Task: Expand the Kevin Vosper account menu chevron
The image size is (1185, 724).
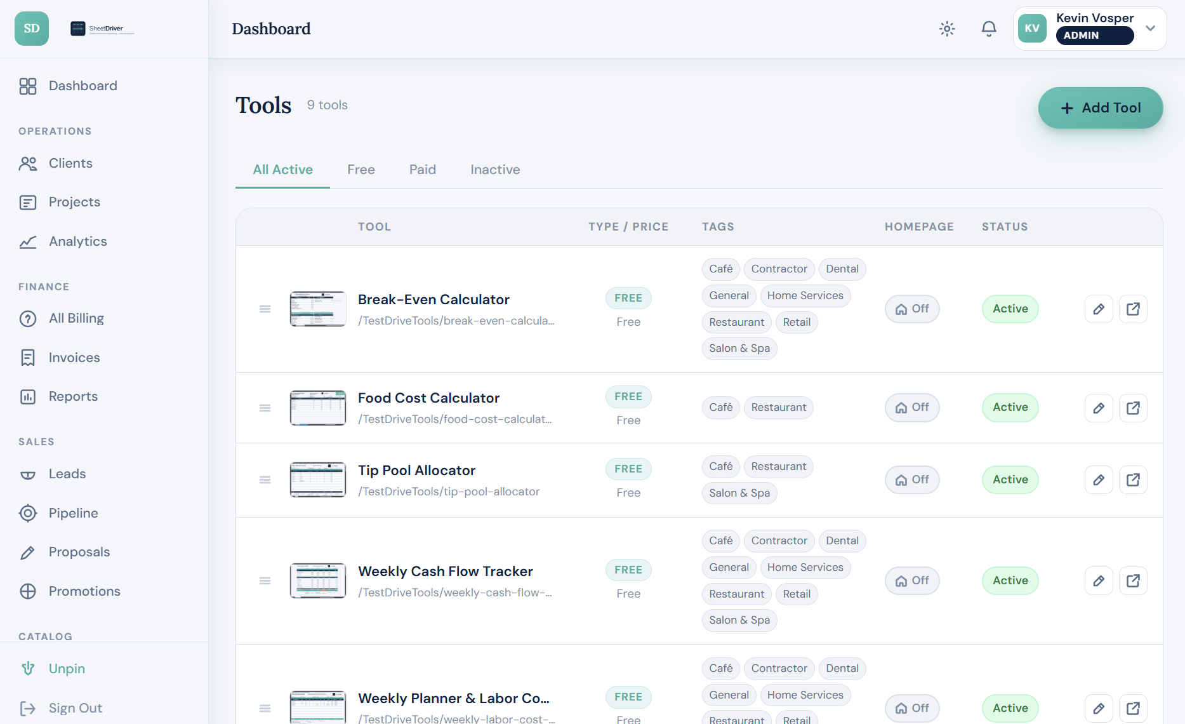Action: pyautogui.click(x=1150, y=29)
